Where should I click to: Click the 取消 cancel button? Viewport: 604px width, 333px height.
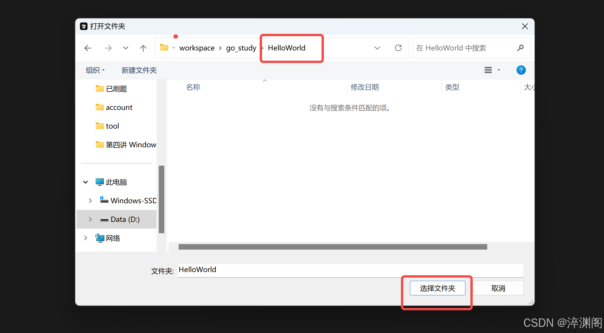coord(498,288)
